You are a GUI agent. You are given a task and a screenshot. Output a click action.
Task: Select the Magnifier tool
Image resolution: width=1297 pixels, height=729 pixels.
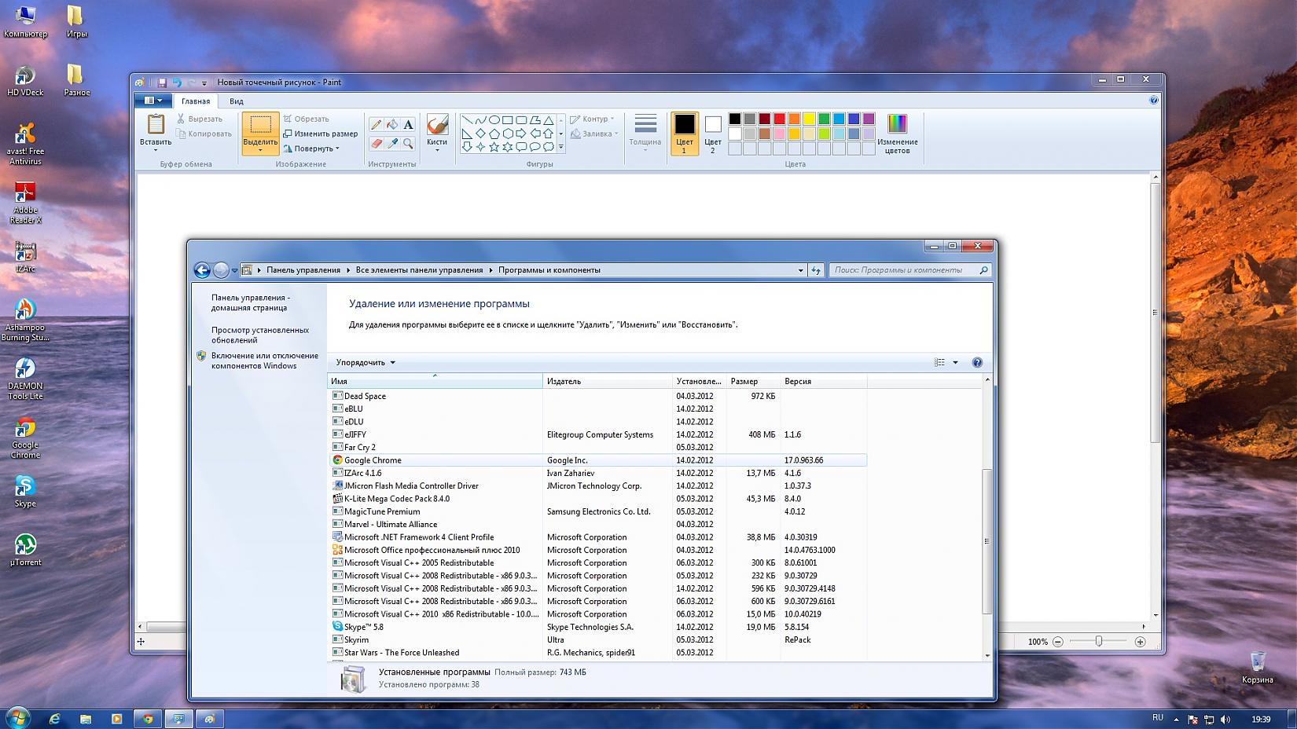(x=408, y=144)
